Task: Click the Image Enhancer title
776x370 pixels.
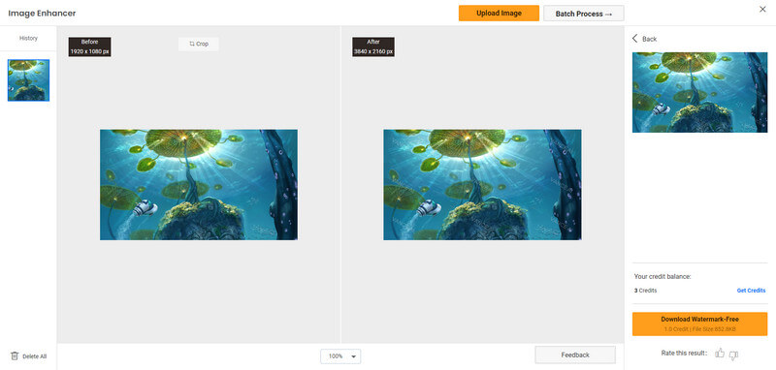Action: 42,14
